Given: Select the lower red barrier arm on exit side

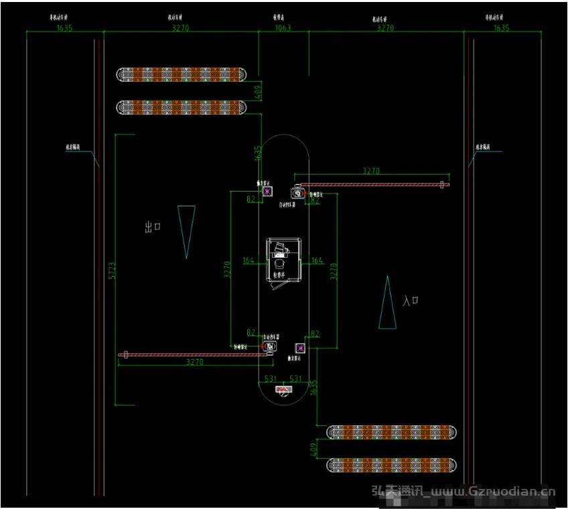Looking at the screenshot, I should point(194,354).
